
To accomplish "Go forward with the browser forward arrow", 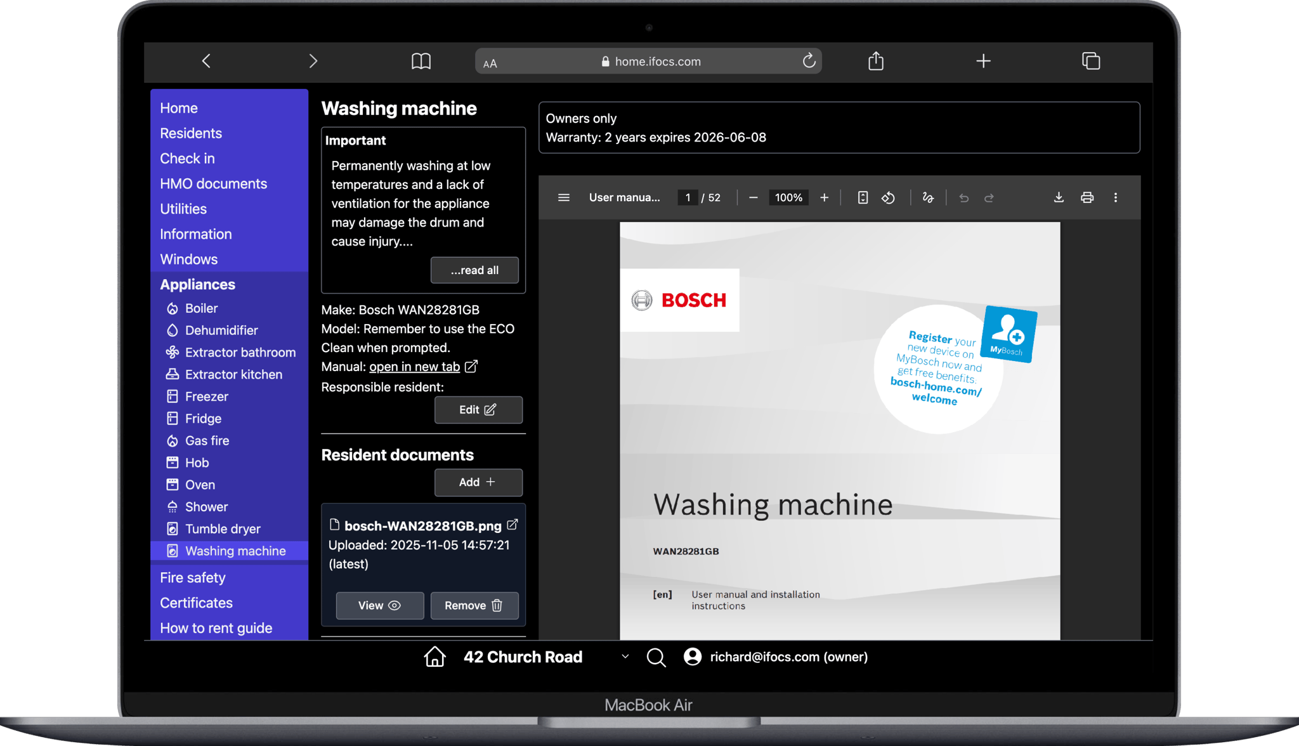I will tap(313, 61).
